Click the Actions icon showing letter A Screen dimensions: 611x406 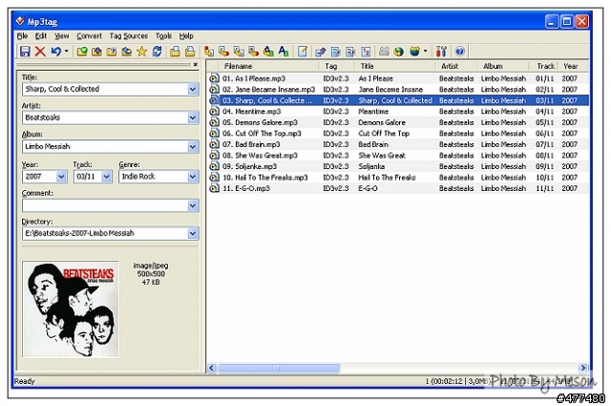click(x=284, y=52)
